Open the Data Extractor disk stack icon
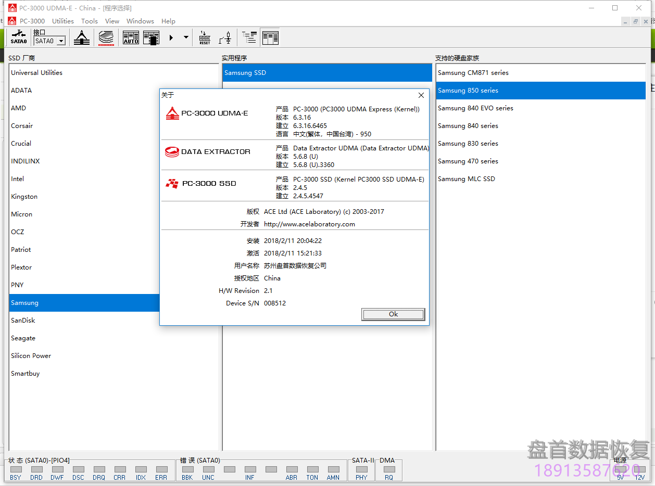 click(106, 37)
